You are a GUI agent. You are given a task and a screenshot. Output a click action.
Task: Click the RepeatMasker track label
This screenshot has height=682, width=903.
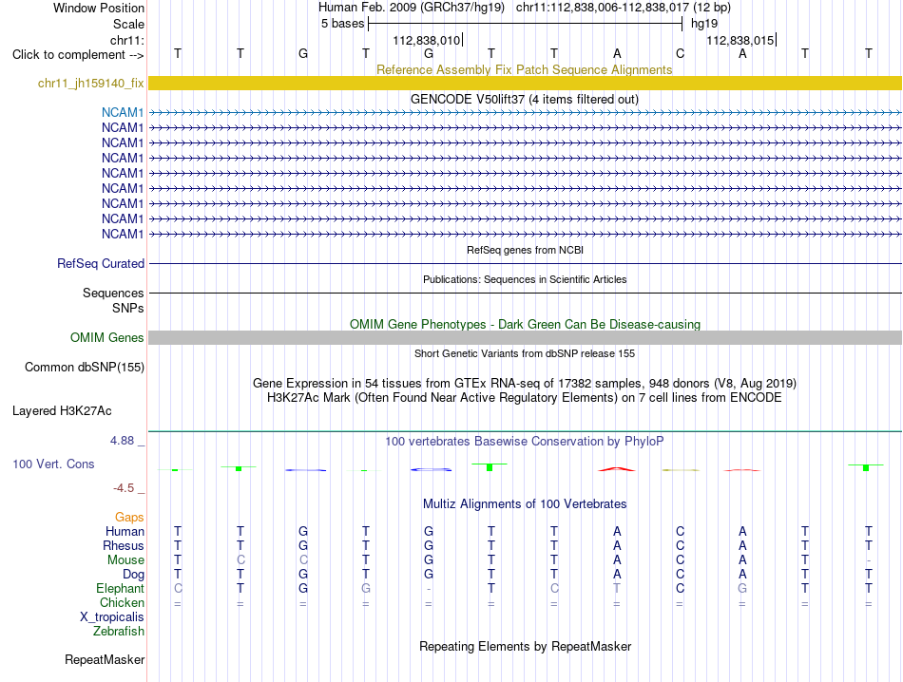pos(105,659)
